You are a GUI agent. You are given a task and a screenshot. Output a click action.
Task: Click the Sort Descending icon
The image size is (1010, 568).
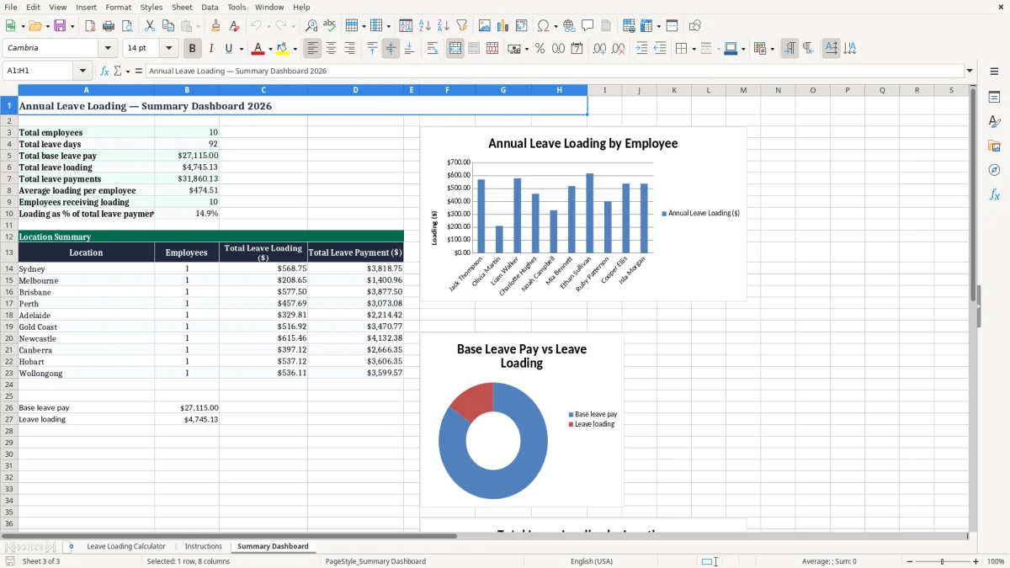tap(444, 26)
